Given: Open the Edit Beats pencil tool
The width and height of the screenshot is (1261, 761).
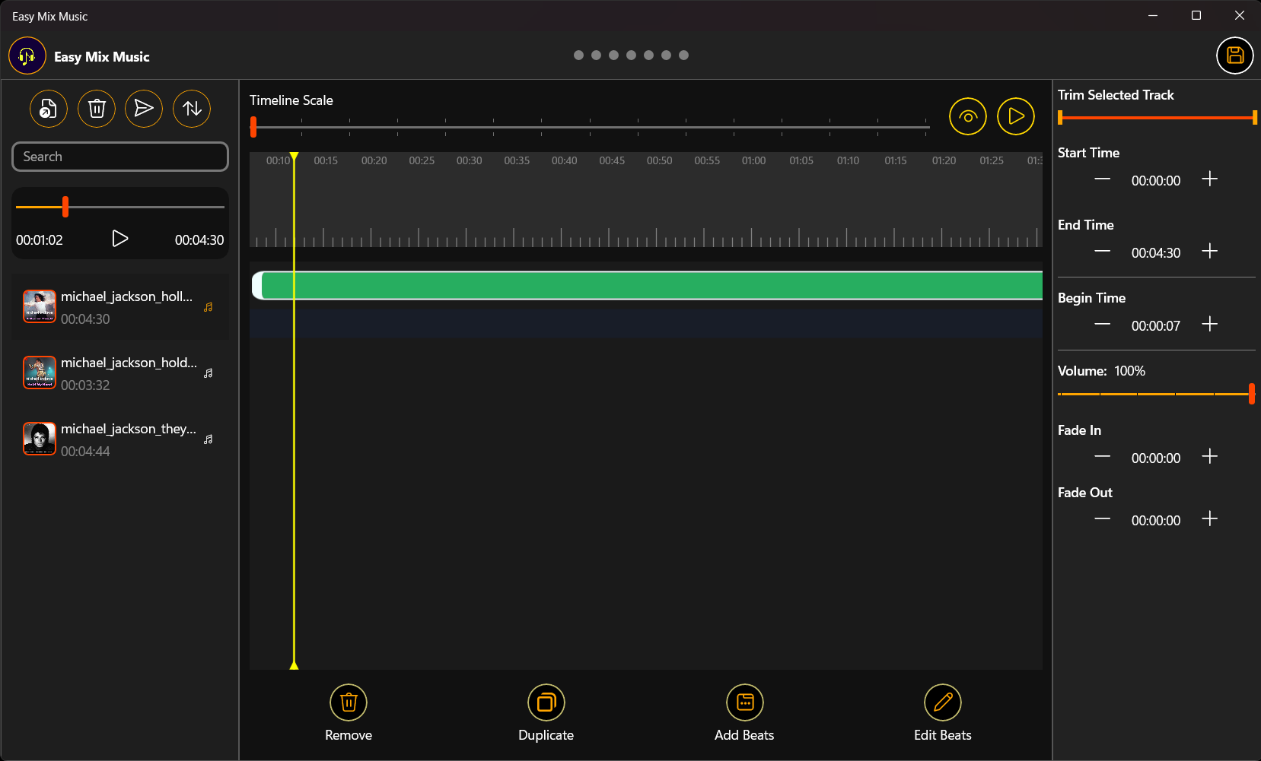Looking at the screenshot, I should pos(942,702).
